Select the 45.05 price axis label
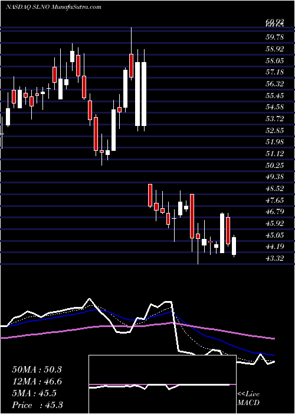This screenshot has height=414, width=295. tap(275, 235)
